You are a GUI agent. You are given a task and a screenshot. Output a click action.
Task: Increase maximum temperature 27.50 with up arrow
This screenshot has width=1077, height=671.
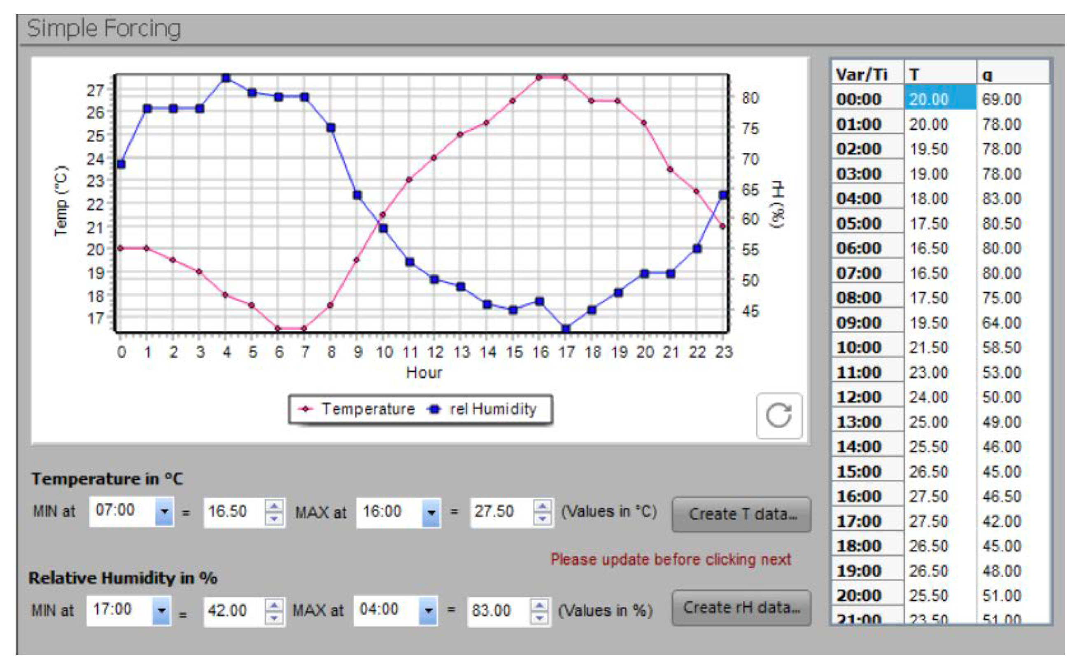(542, 506)
